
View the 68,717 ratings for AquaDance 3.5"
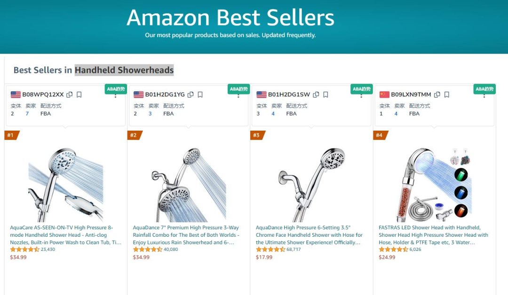pos(294,249)
